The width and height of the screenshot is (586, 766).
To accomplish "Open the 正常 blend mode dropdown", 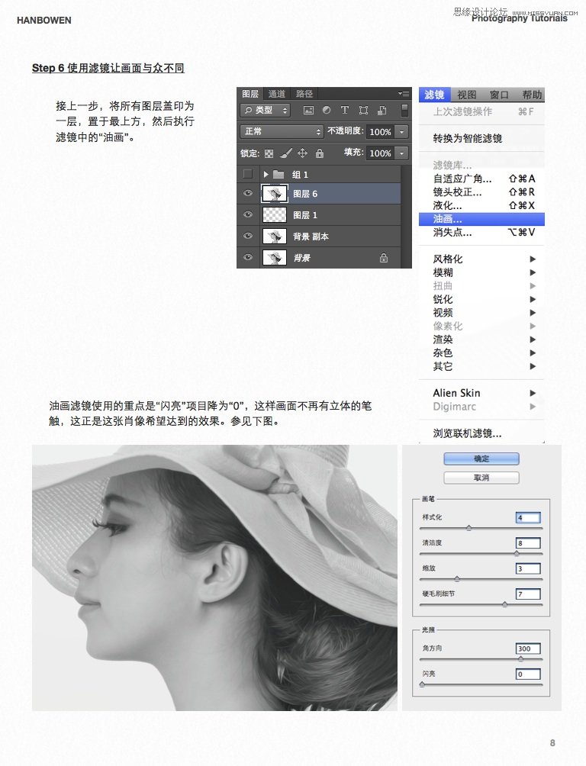I will point(282,131).
